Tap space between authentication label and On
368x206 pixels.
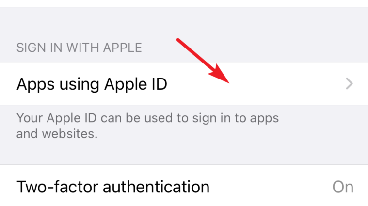click(270, 187)
